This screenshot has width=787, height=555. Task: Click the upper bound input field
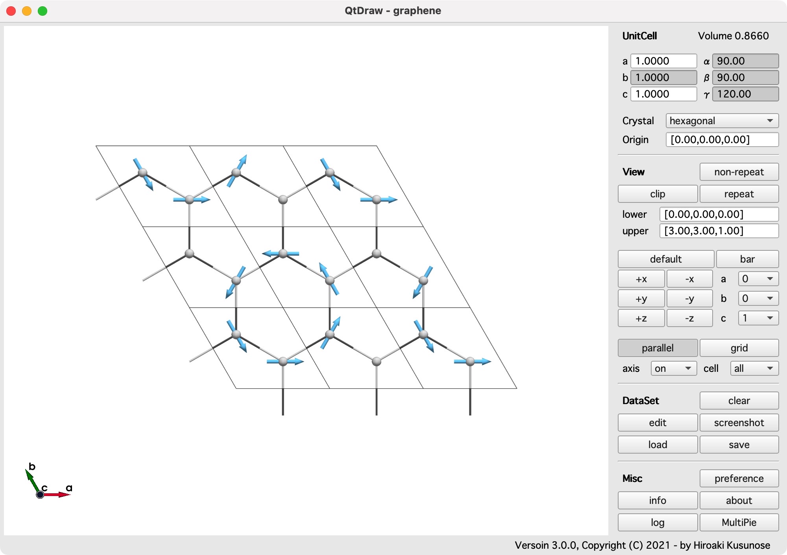pyautogui.click(x=719, y=231)
